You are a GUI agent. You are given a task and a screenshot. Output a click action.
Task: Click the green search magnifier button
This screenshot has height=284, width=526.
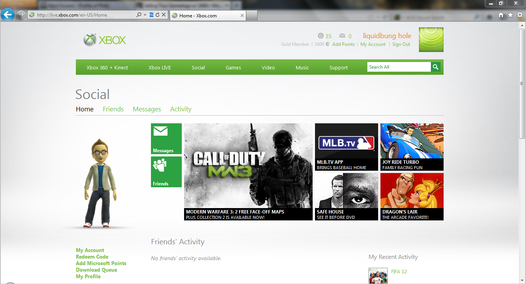tap(436, 67)
